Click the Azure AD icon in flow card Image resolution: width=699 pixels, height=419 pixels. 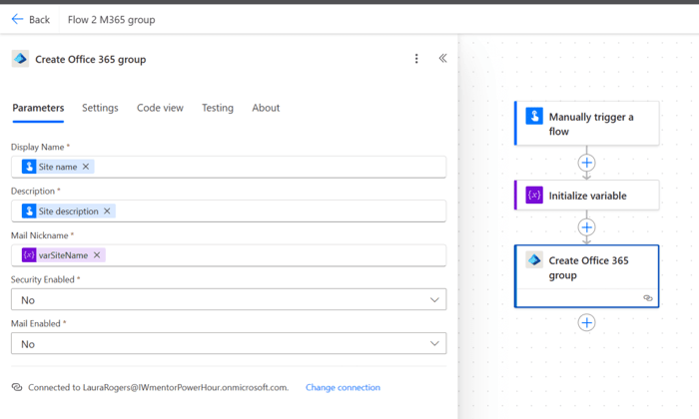coord(534,259)
